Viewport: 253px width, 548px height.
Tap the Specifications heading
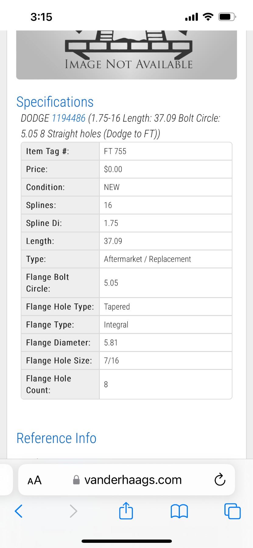(55, 102)
